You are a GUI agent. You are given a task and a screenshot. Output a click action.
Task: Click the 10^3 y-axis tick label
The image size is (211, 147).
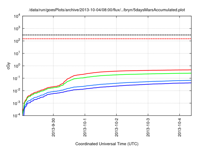tap(17, 29)
